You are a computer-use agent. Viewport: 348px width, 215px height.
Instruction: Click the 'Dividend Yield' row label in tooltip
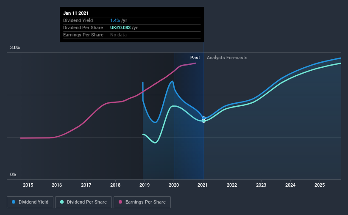pyautogui.click(x=78, y=20)
